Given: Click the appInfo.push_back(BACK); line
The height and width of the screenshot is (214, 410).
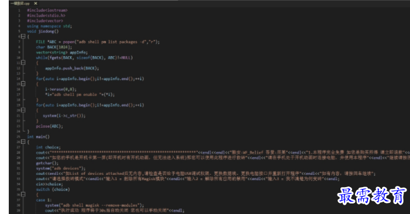Looking at the screenshot, I should coord(72,68).
